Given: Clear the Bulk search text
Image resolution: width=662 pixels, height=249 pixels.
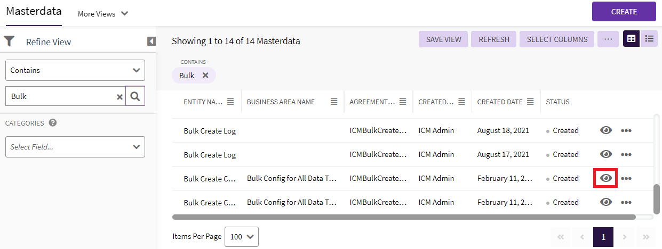Looking at the screenshot, I should point(120,97).
